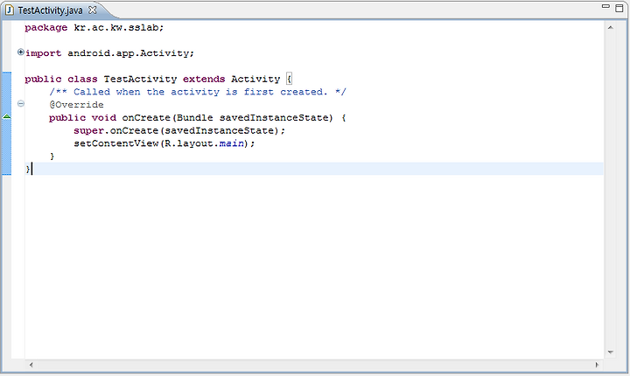Screen dimensions: 630x376
Task: Click setContentView method call
Action: [x=116, y=143]
